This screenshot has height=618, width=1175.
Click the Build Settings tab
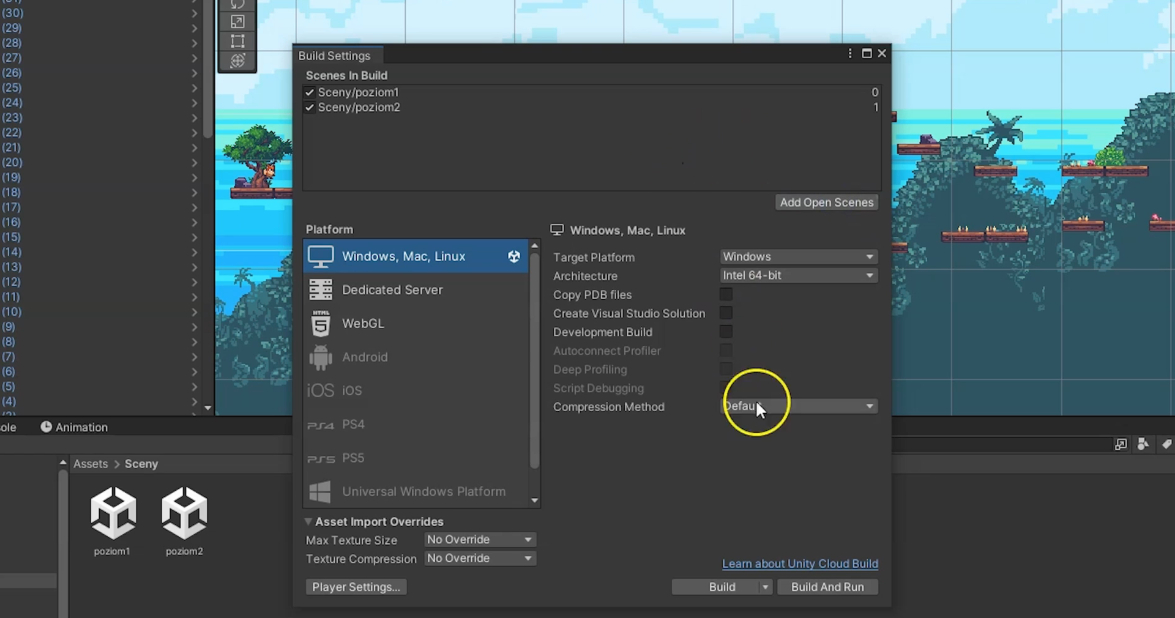[x=335, y=56]
